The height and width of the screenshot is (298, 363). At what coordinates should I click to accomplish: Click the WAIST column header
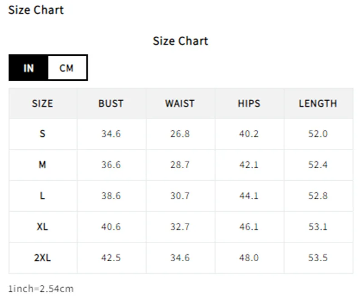tap(180, 103)
